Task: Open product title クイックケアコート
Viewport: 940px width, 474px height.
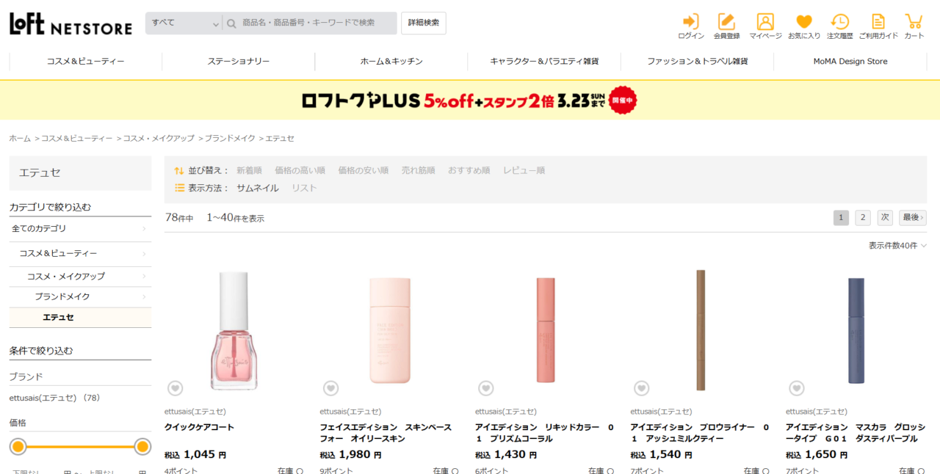Action: point(199,427)
